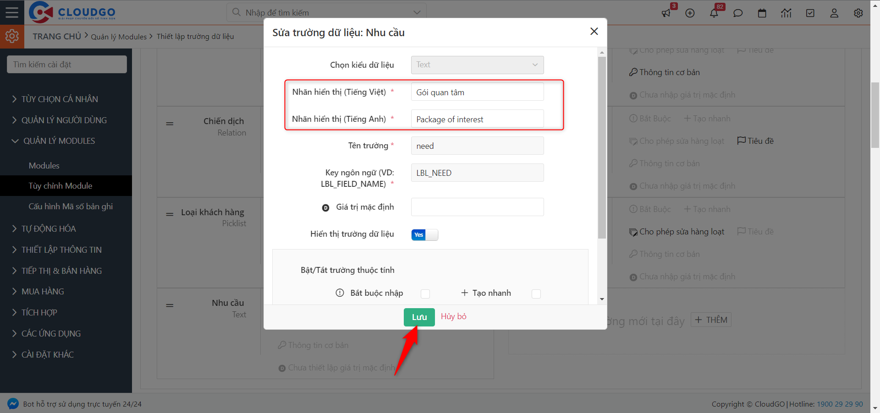This screenshot has height=413, width=880.
Task: Open the hamburger menu icon
Action: point(12,12)
